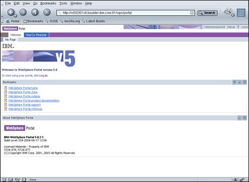Minimize the About WebSphere Portal portlet
This screenshot has height=182, width=249.
point(239,118)
